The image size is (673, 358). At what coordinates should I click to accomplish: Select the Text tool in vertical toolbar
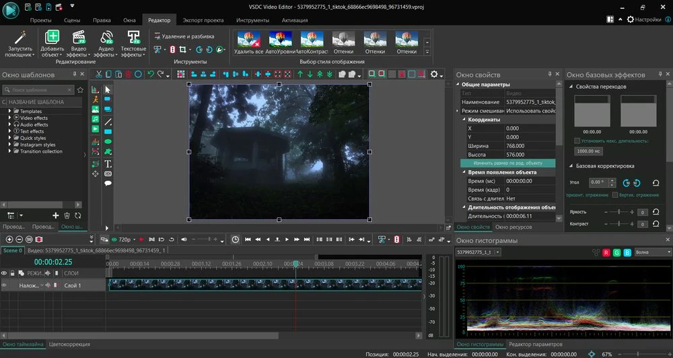(x=108, y=164)
